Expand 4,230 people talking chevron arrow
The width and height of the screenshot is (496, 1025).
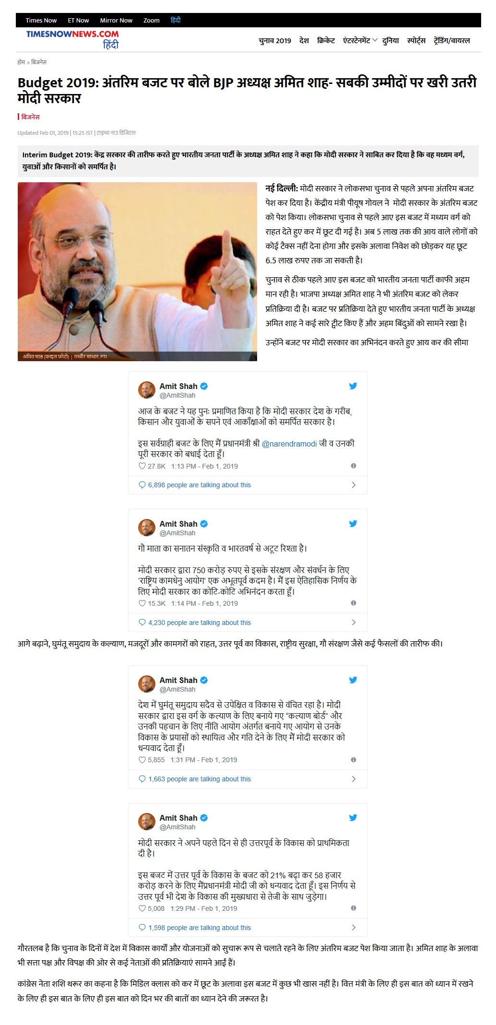coord(354,623)
